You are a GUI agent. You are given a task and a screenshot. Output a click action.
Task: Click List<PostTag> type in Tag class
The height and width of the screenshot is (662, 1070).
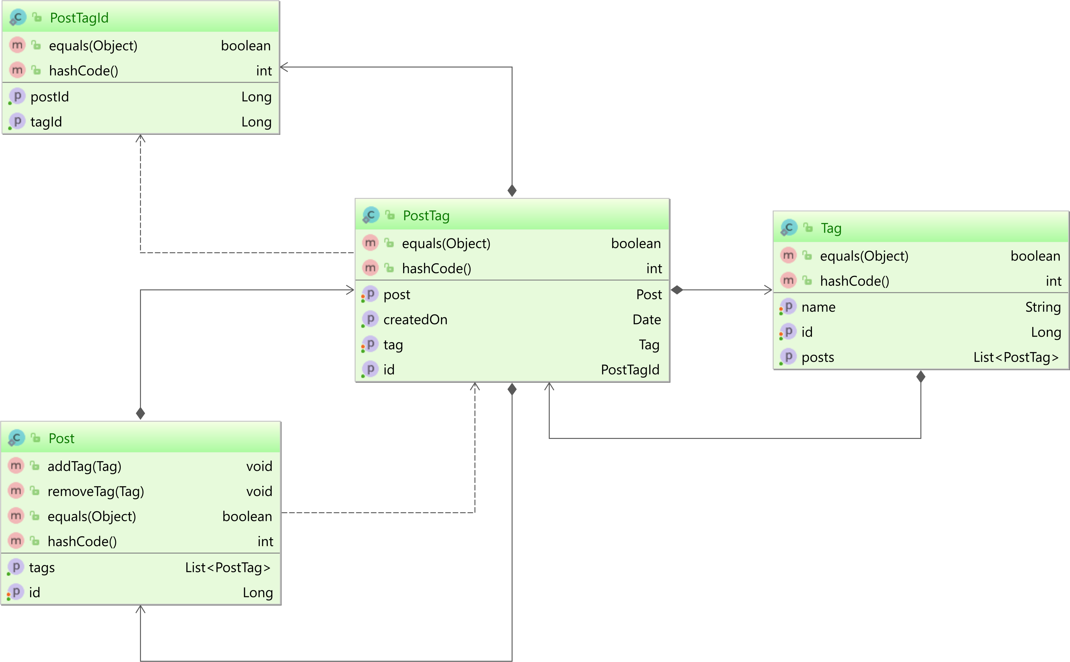click(x=1016, y=357)
